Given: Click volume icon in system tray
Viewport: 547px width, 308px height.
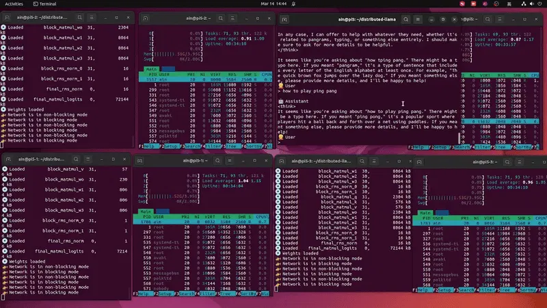Looking at the screenshot, I should tap(532, 4).
